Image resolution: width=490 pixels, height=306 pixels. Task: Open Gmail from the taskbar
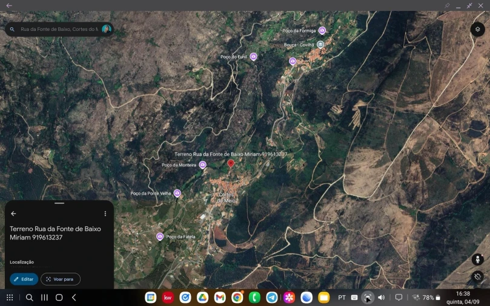pos(220,298)
